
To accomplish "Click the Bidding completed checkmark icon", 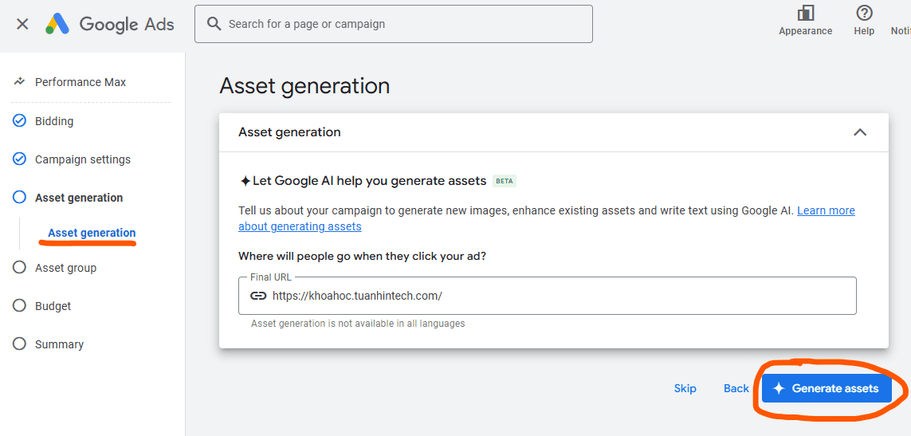I will coord(19,121).
